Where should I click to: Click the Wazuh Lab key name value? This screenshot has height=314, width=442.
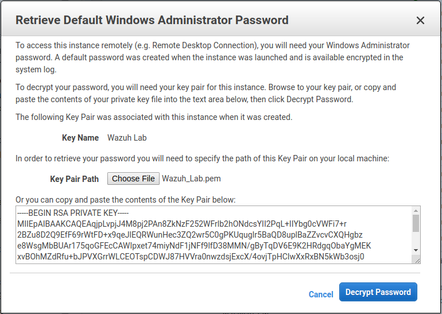pyautogui.click(x=127, y=138)
